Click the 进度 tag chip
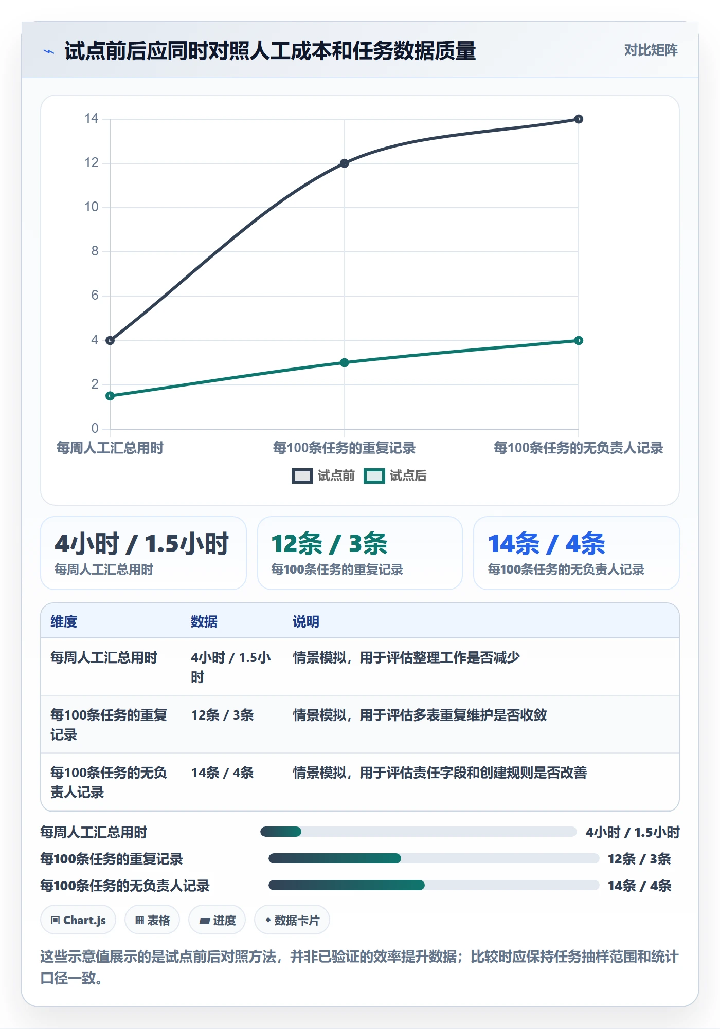Image resolution: width=720 pixels, height=1029 pixels. [217, 920]
